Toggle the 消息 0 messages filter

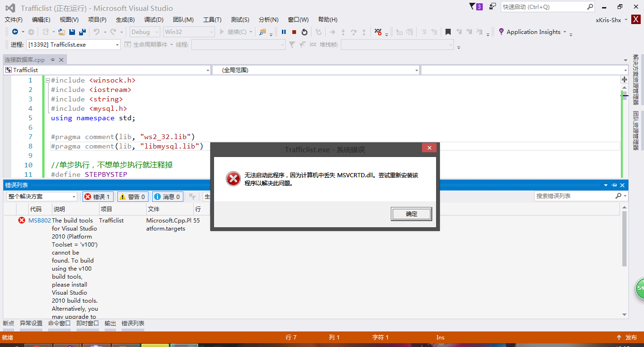coord(168,197)
